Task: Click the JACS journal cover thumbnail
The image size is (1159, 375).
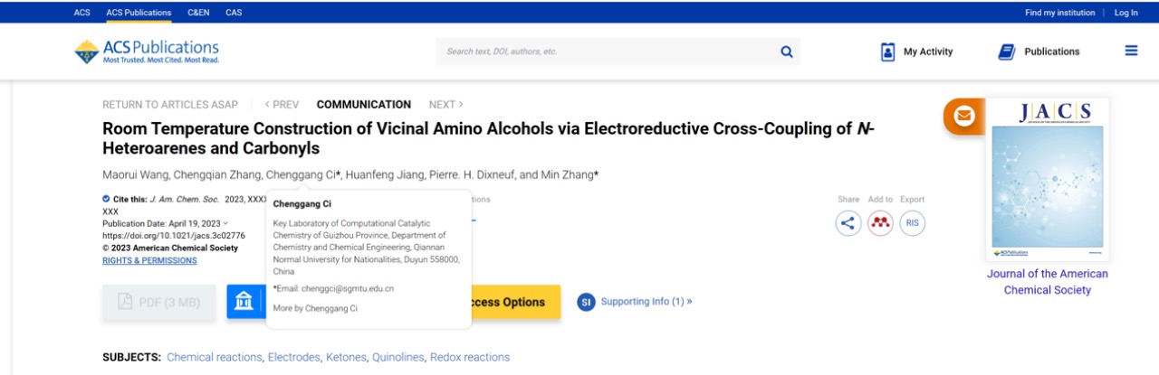Action: tap(1048, 180)
